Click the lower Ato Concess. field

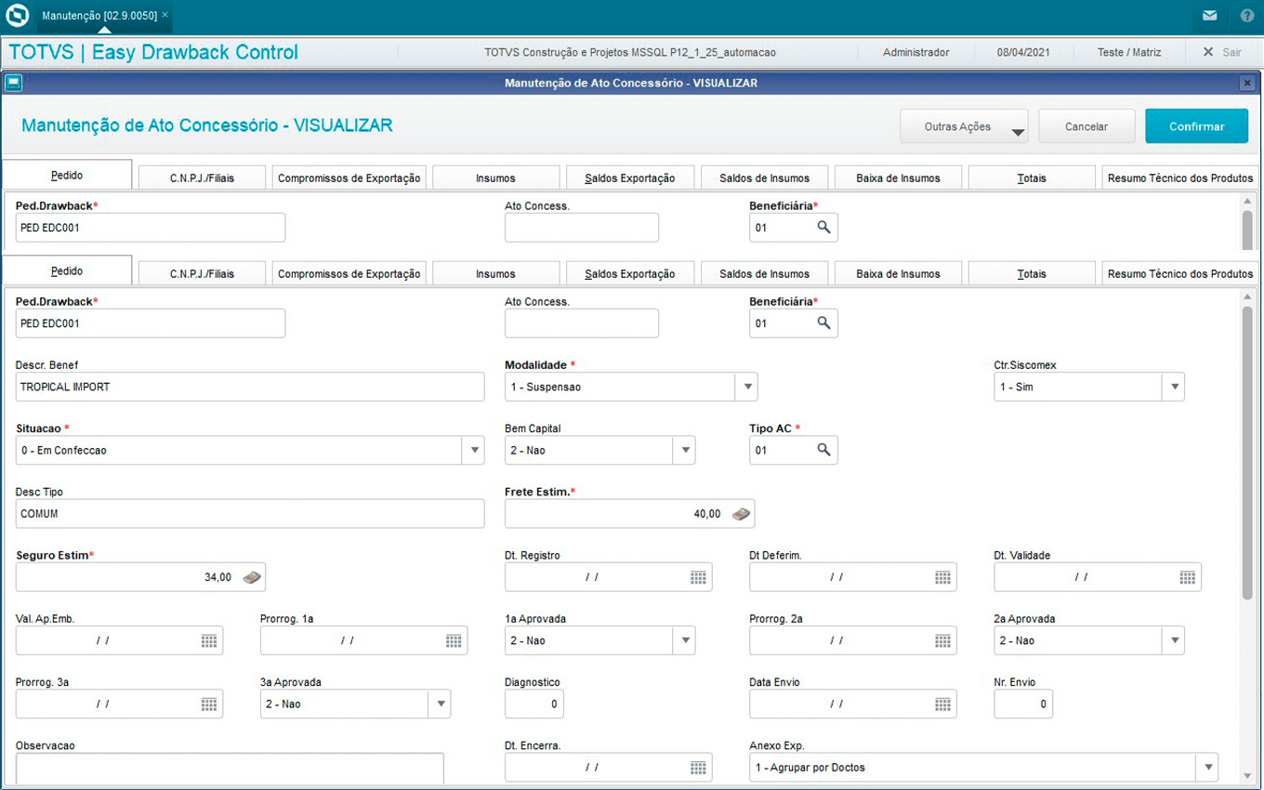click(x=582, y=323)
